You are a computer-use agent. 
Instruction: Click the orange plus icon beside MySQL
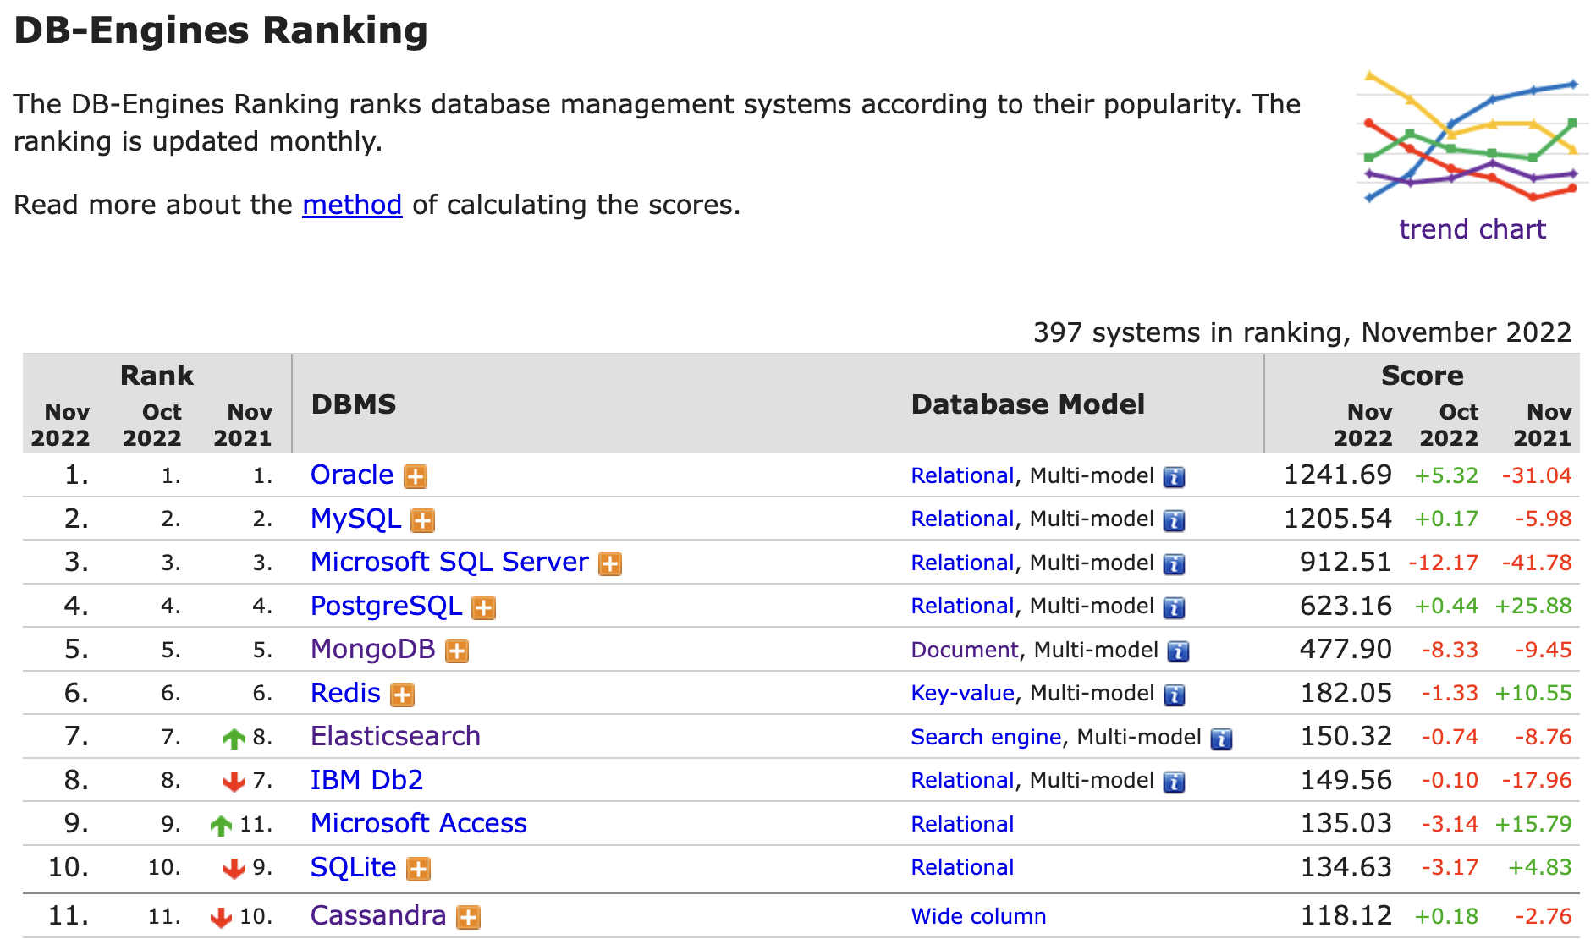click(422, 520)
